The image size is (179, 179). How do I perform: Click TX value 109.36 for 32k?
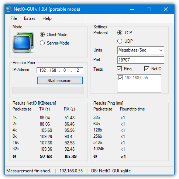coord(46,149)
